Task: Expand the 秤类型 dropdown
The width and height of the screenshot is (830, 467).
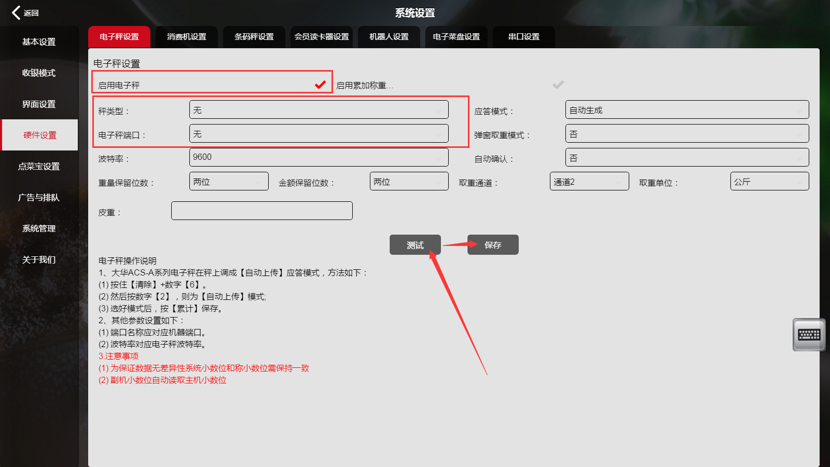Action: [x=319, y=110]
